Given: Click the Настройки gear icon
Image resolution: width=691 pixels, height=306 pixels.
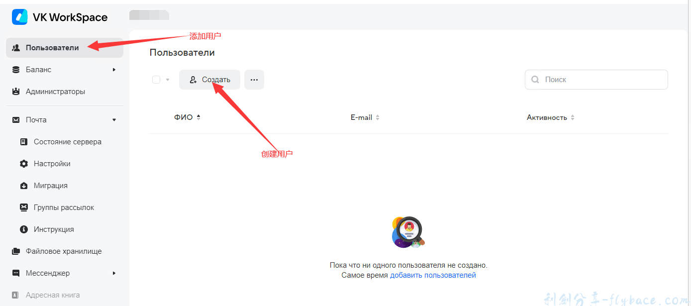Looking at the screenshot, I should pos(24,164).
